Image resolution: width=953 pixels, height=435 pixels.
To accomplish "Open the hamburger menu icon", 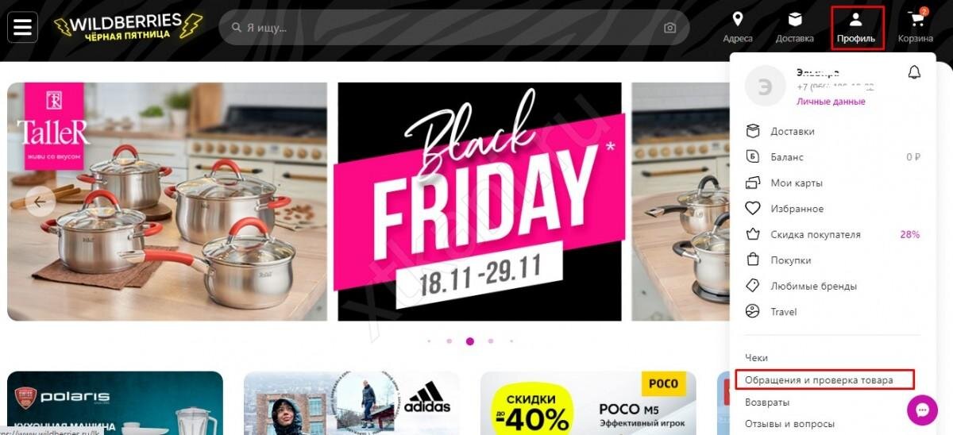I will pos(23,28).
